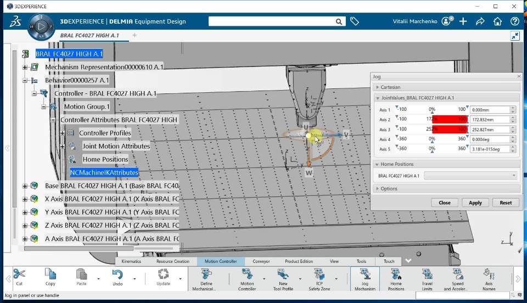Add new tab with plus
The image size is (527, 303).
(134, 35)
